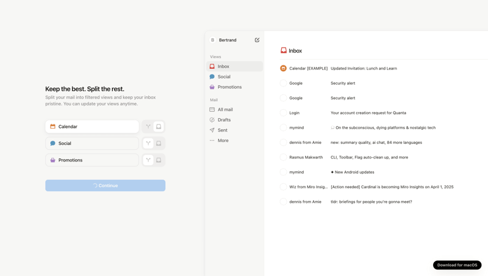The image size is (488, 276).
Task: Click the blue Social chat icon in filter row
Action: coord(52,143)
